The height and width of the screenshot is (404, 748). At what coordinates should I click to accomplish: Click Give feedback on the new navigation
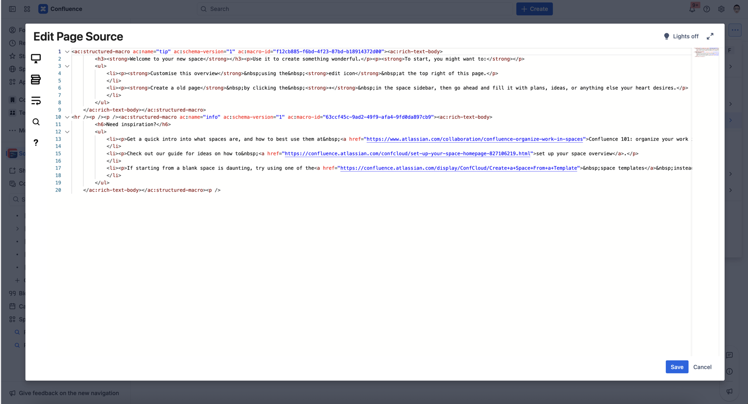coord(69,393)
